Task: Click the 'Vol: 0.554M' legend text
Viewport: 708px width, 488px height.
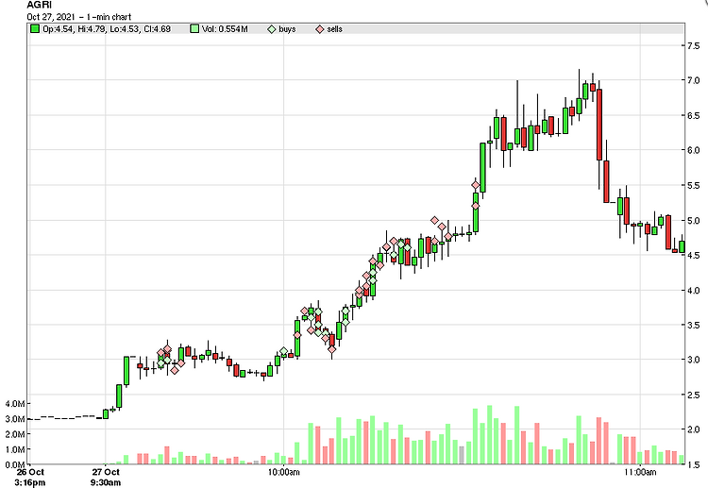Action: [225, 29]
